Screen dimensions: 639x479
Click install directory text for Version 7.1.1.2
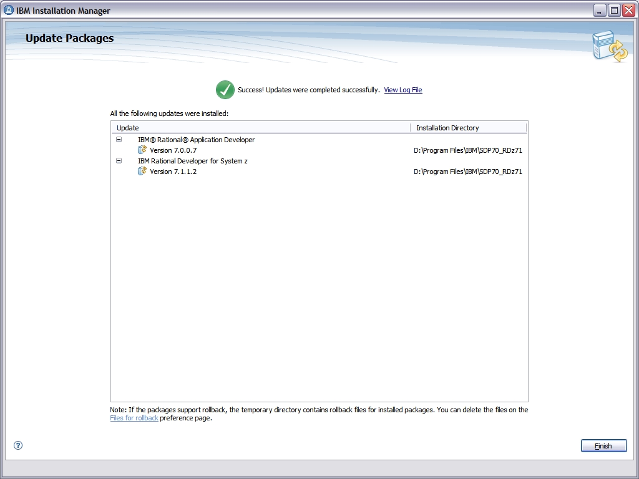468,172
